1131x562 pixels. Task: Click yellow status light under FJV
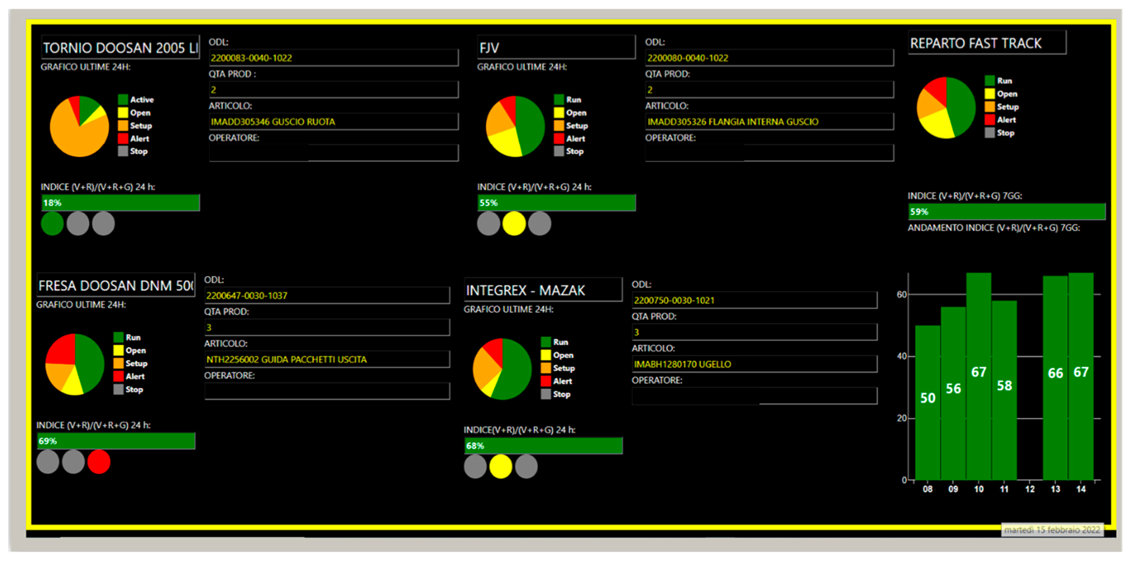tap(514, 223)
